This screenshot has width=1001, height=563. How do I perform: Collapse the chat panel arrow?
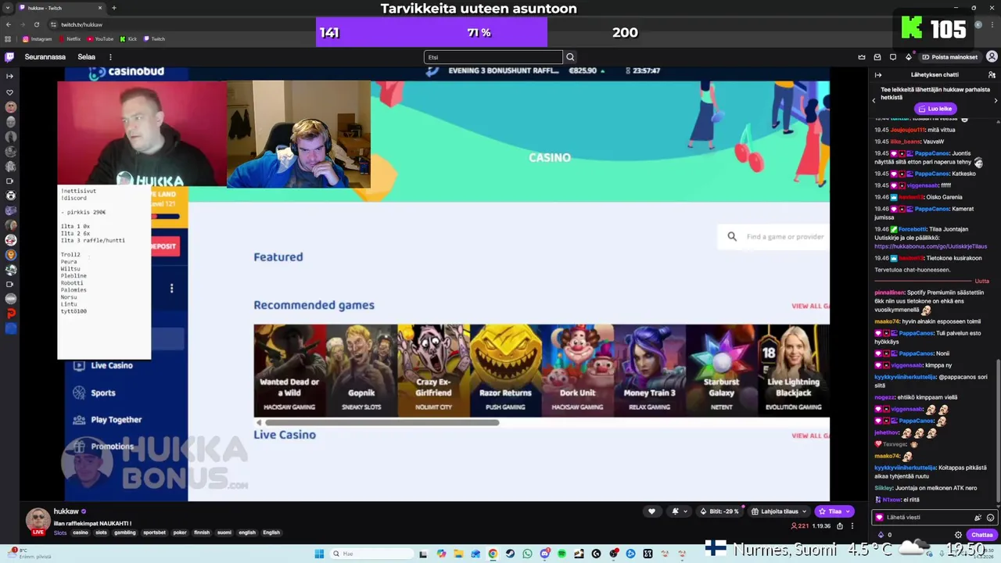coord(878,75)
